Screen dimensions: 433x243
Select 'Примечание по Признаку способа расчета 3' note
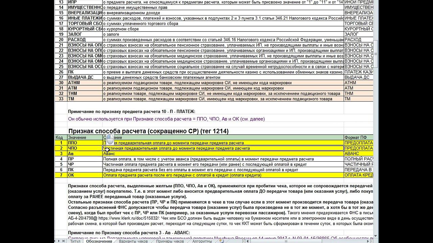(x=129, y=233)
